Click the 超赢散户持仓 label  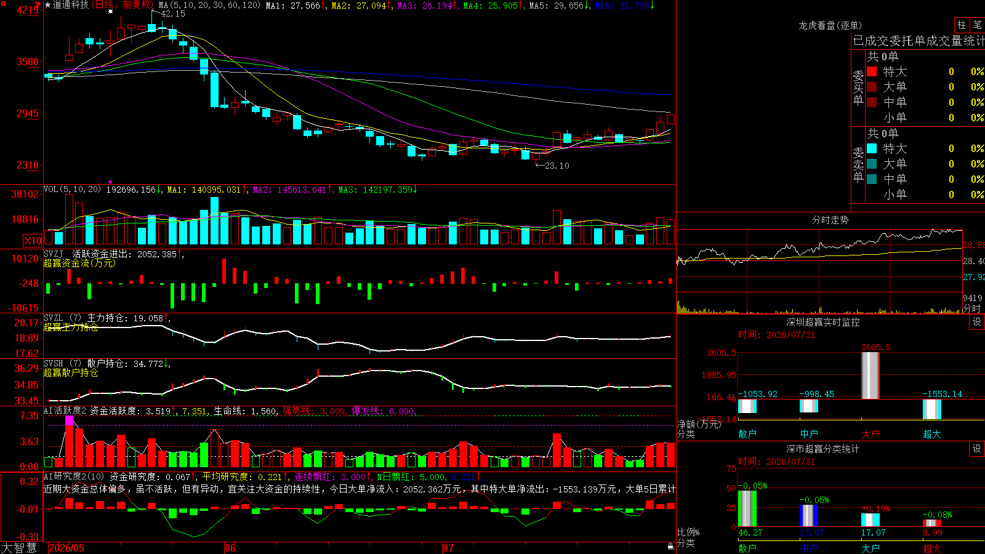[x=71, y=372]
